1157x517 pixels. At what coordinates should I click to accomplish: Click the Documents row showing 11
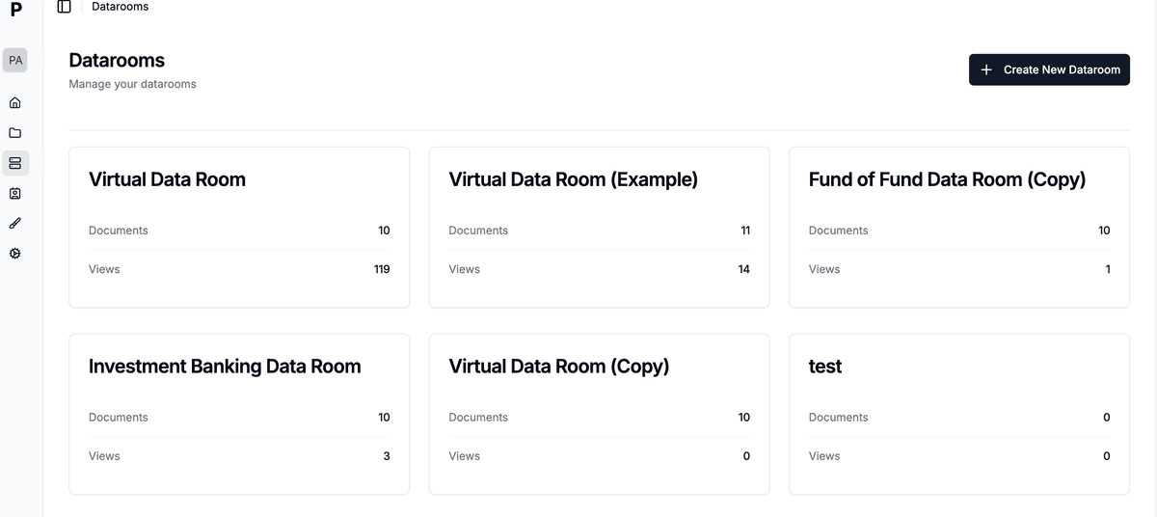pyautogui.click(x=599, y=231)
